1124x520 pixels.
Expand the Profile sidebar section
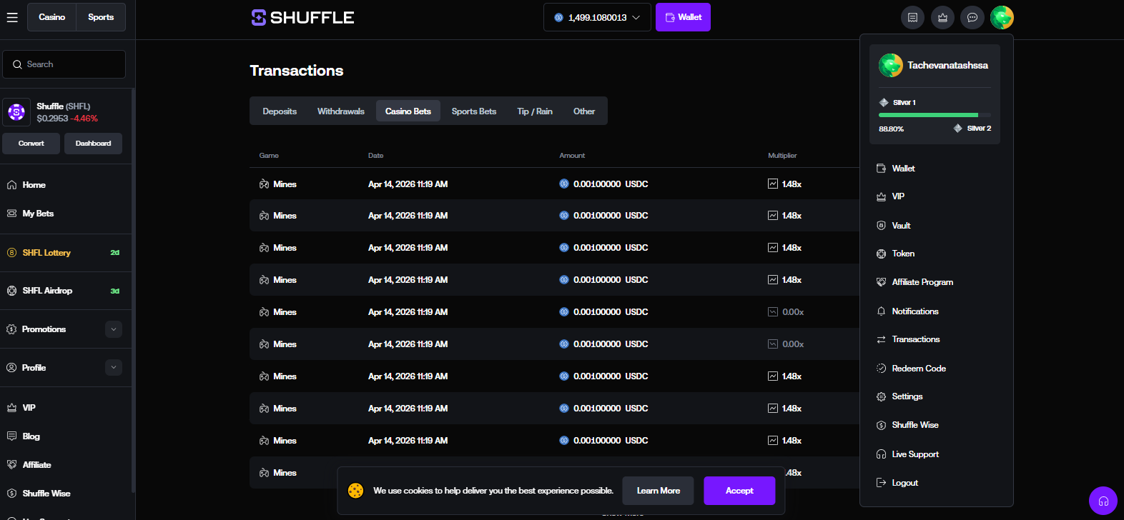click(x=114, y=368)
